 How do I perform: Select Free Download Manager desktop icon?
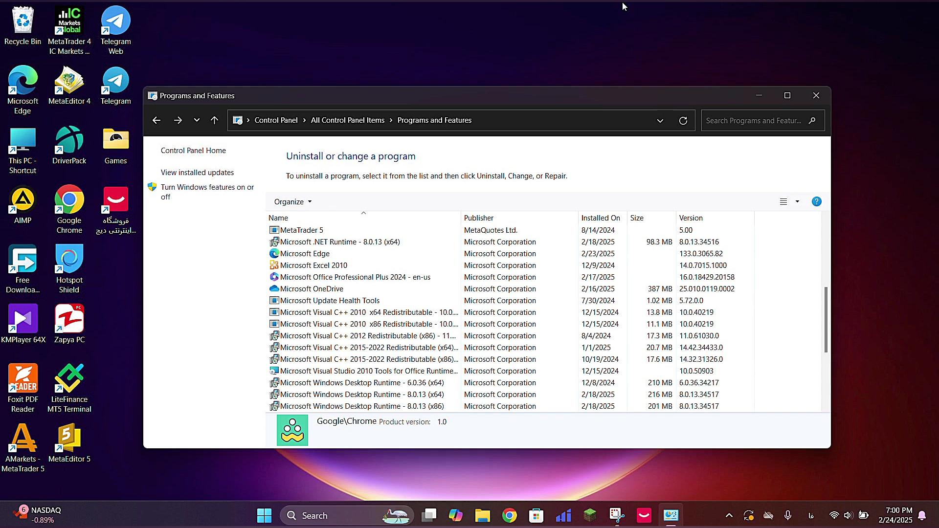[x=22, y=269]
